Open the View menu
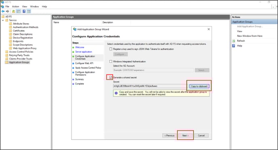Viewport: 278px width, 150px height. tap(25, 6)
